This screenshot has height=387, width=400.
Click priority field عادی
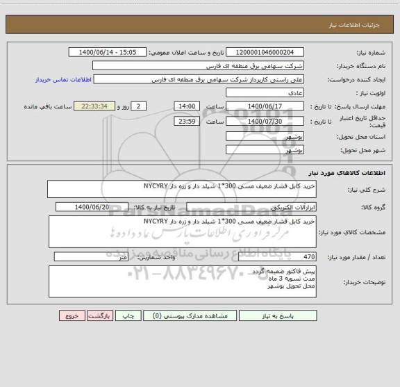tap(265, 92)
